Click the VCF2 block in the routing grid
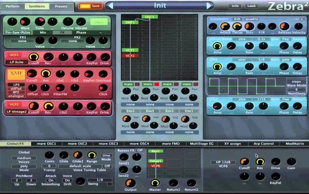Image resolution: width=309 pixels, height=194 pixels. point(130,56)
